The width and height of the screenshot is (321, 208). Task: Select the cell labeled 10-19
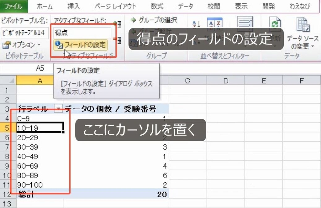coord(40,128)
